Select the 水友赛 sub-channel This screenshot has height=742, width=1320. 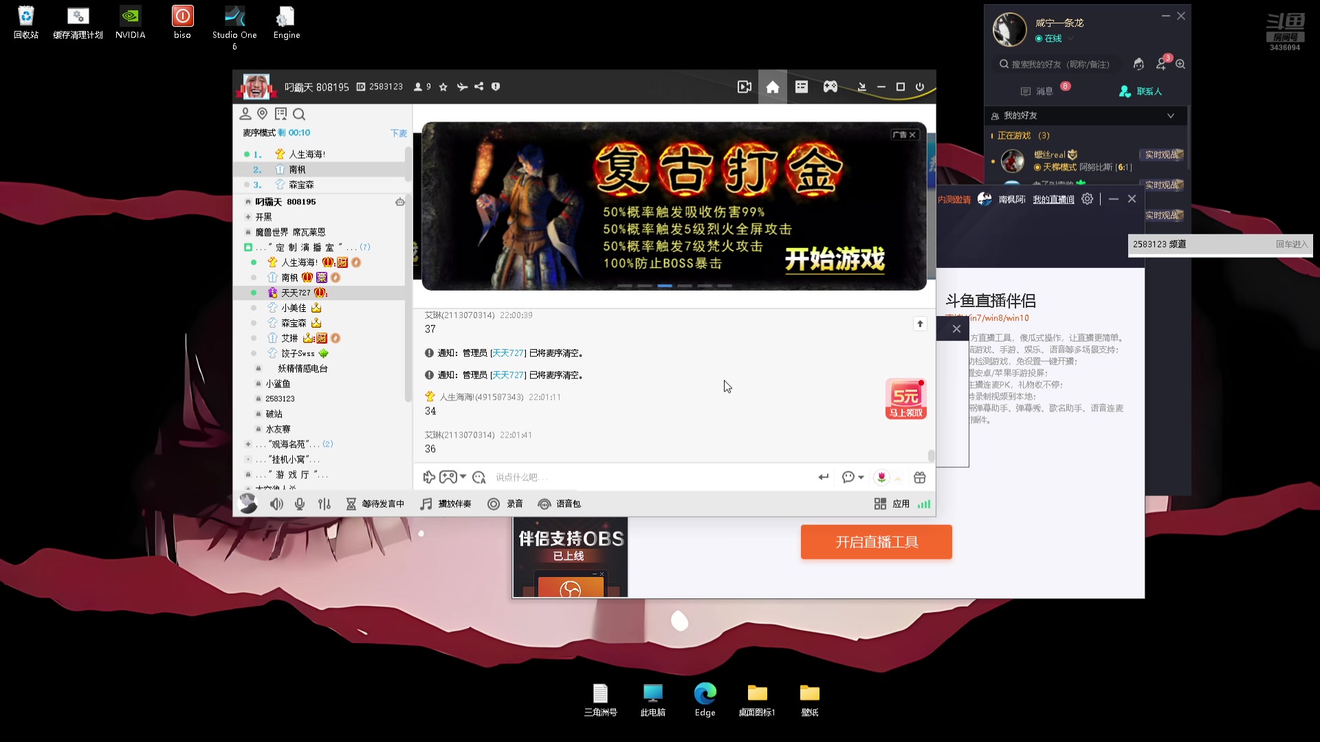click(278, 429)
